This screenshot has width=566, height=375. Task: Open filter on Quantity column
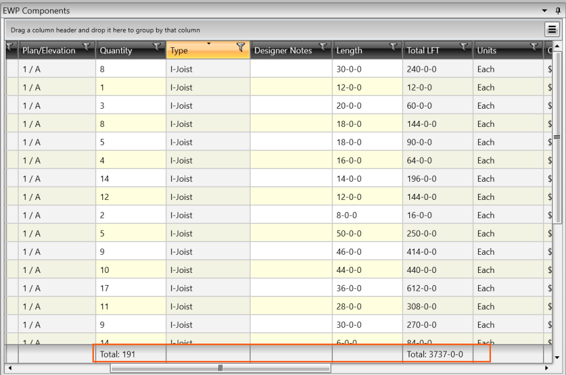(157, 46)
